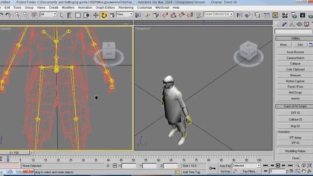Switch to the Modify command panel tab

click(285, 24)
